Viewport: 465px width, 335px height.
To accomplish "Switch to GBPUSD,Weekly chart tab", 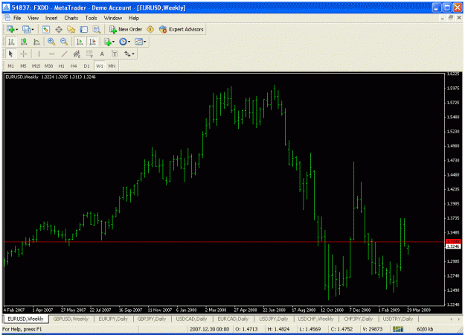I will (71, 319).
